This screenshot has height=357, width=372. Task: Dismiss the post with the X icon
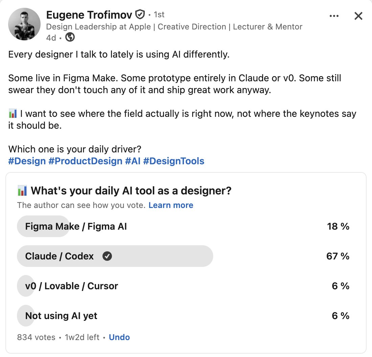coord(358,16)
